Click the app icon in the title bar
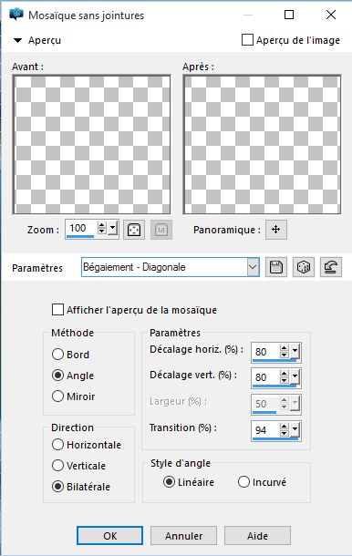Viewport: 352px width, 556px height. [16, 15]
